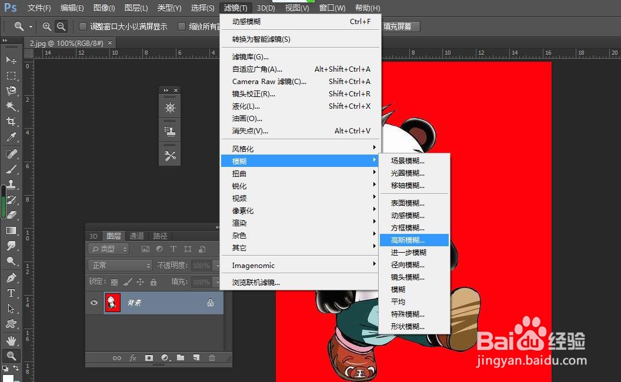Select the Custom Shape tool

(x=11, y=324)
